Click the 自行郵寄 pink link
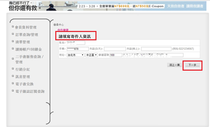Screen dimensions: 210x127 pyautogui.click(x=63, y=30)
